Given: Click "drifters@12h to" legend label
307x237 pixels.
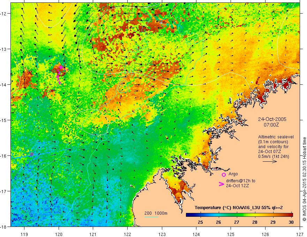Looking at the screenshot, I should click(241, 181).
